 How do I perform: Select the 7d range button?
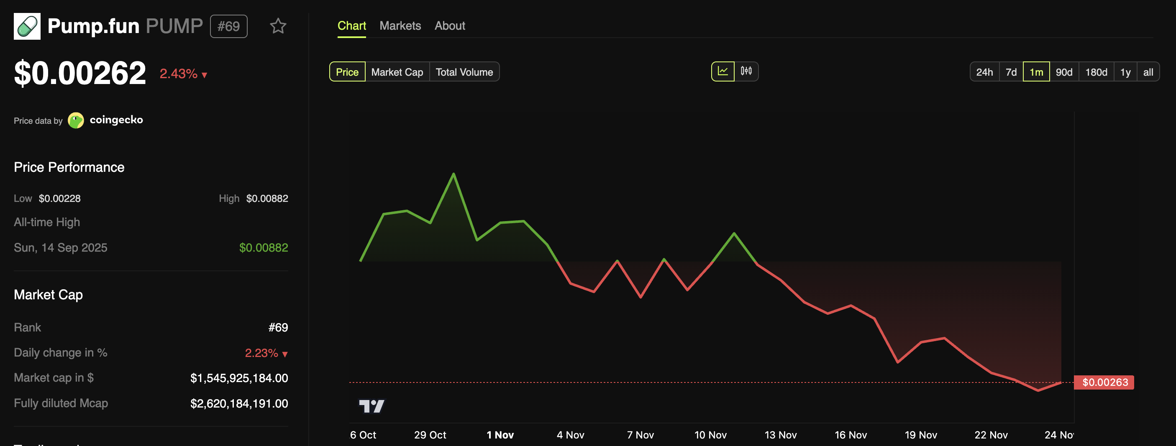(1012, 71)
